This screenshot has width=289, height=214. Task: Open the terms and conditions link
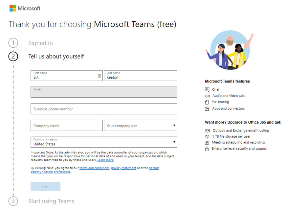pos(95,168)
